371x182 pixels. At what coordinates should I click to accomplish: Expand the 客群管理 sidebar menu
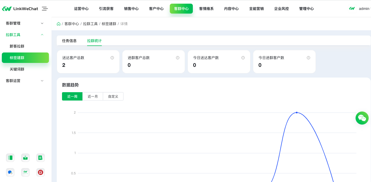pos(25,23)
